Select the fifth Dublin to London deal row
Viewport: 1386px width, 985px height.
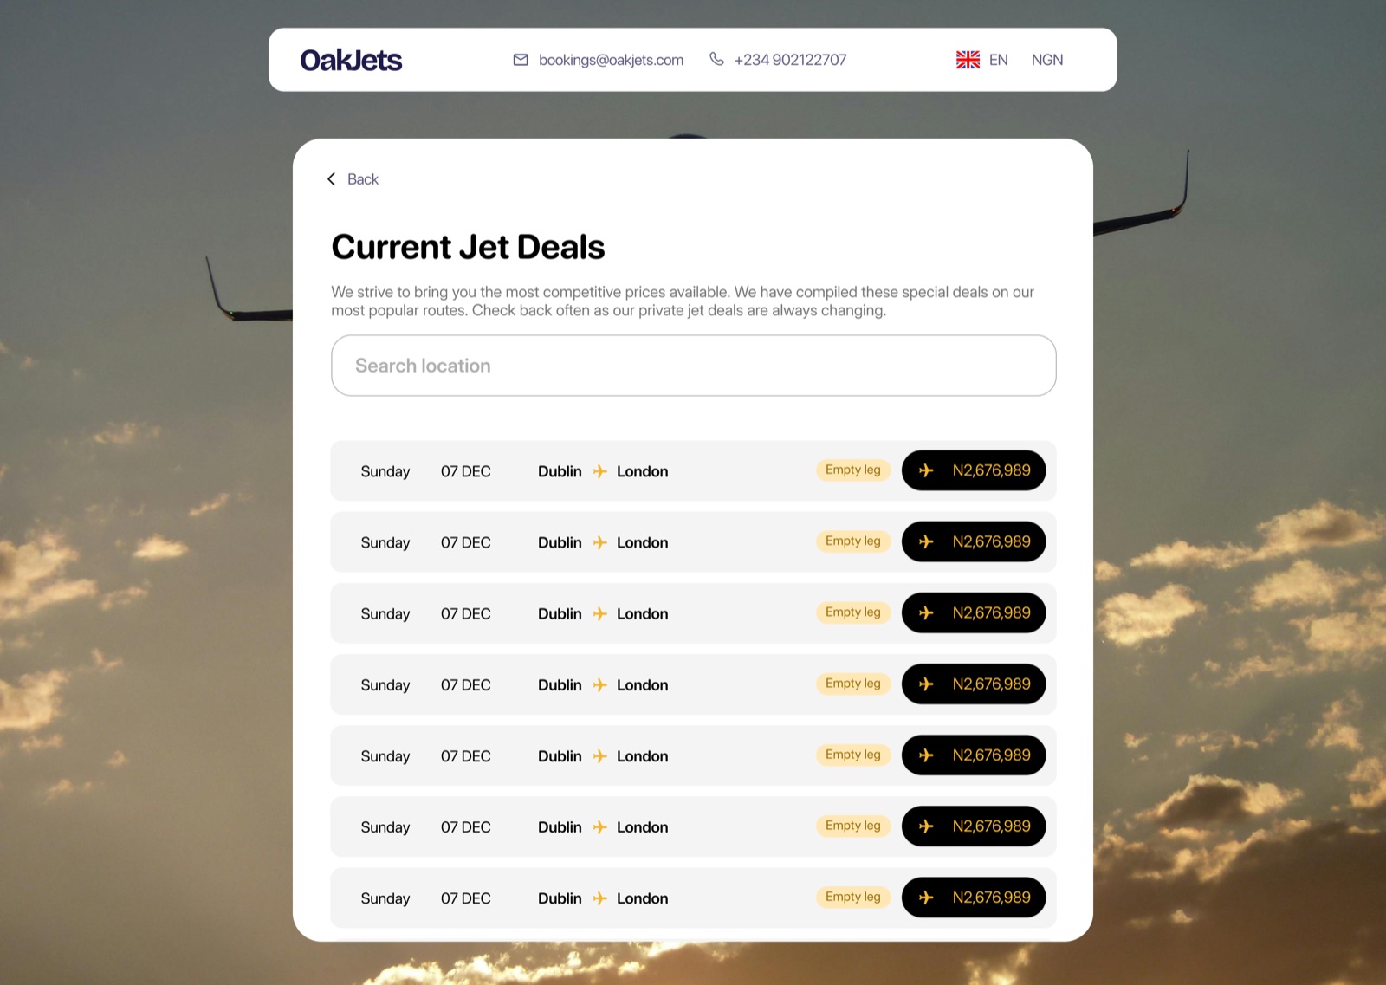pyautogui.click(x=694, y=755)
